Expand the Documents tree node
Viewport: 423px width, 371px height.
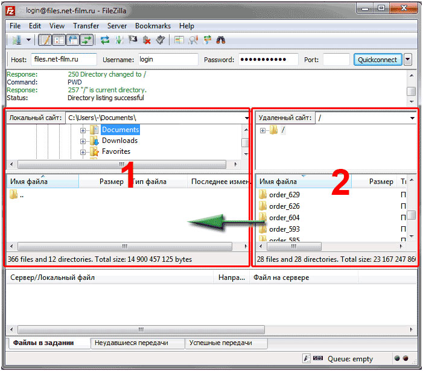click(83, 130)
